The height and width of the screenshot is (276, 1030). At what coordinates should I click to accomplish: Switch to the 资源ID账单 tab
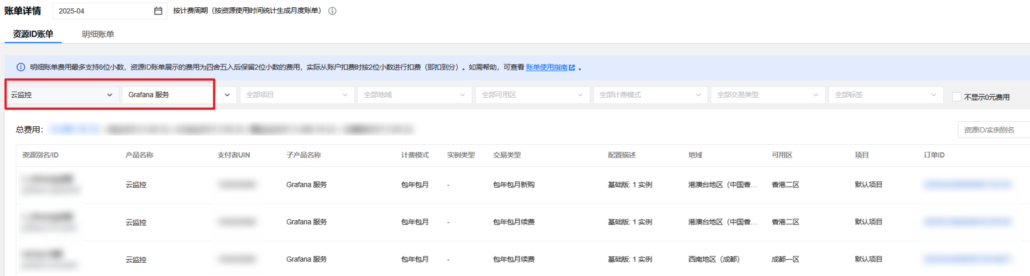(x=33, y=34)
